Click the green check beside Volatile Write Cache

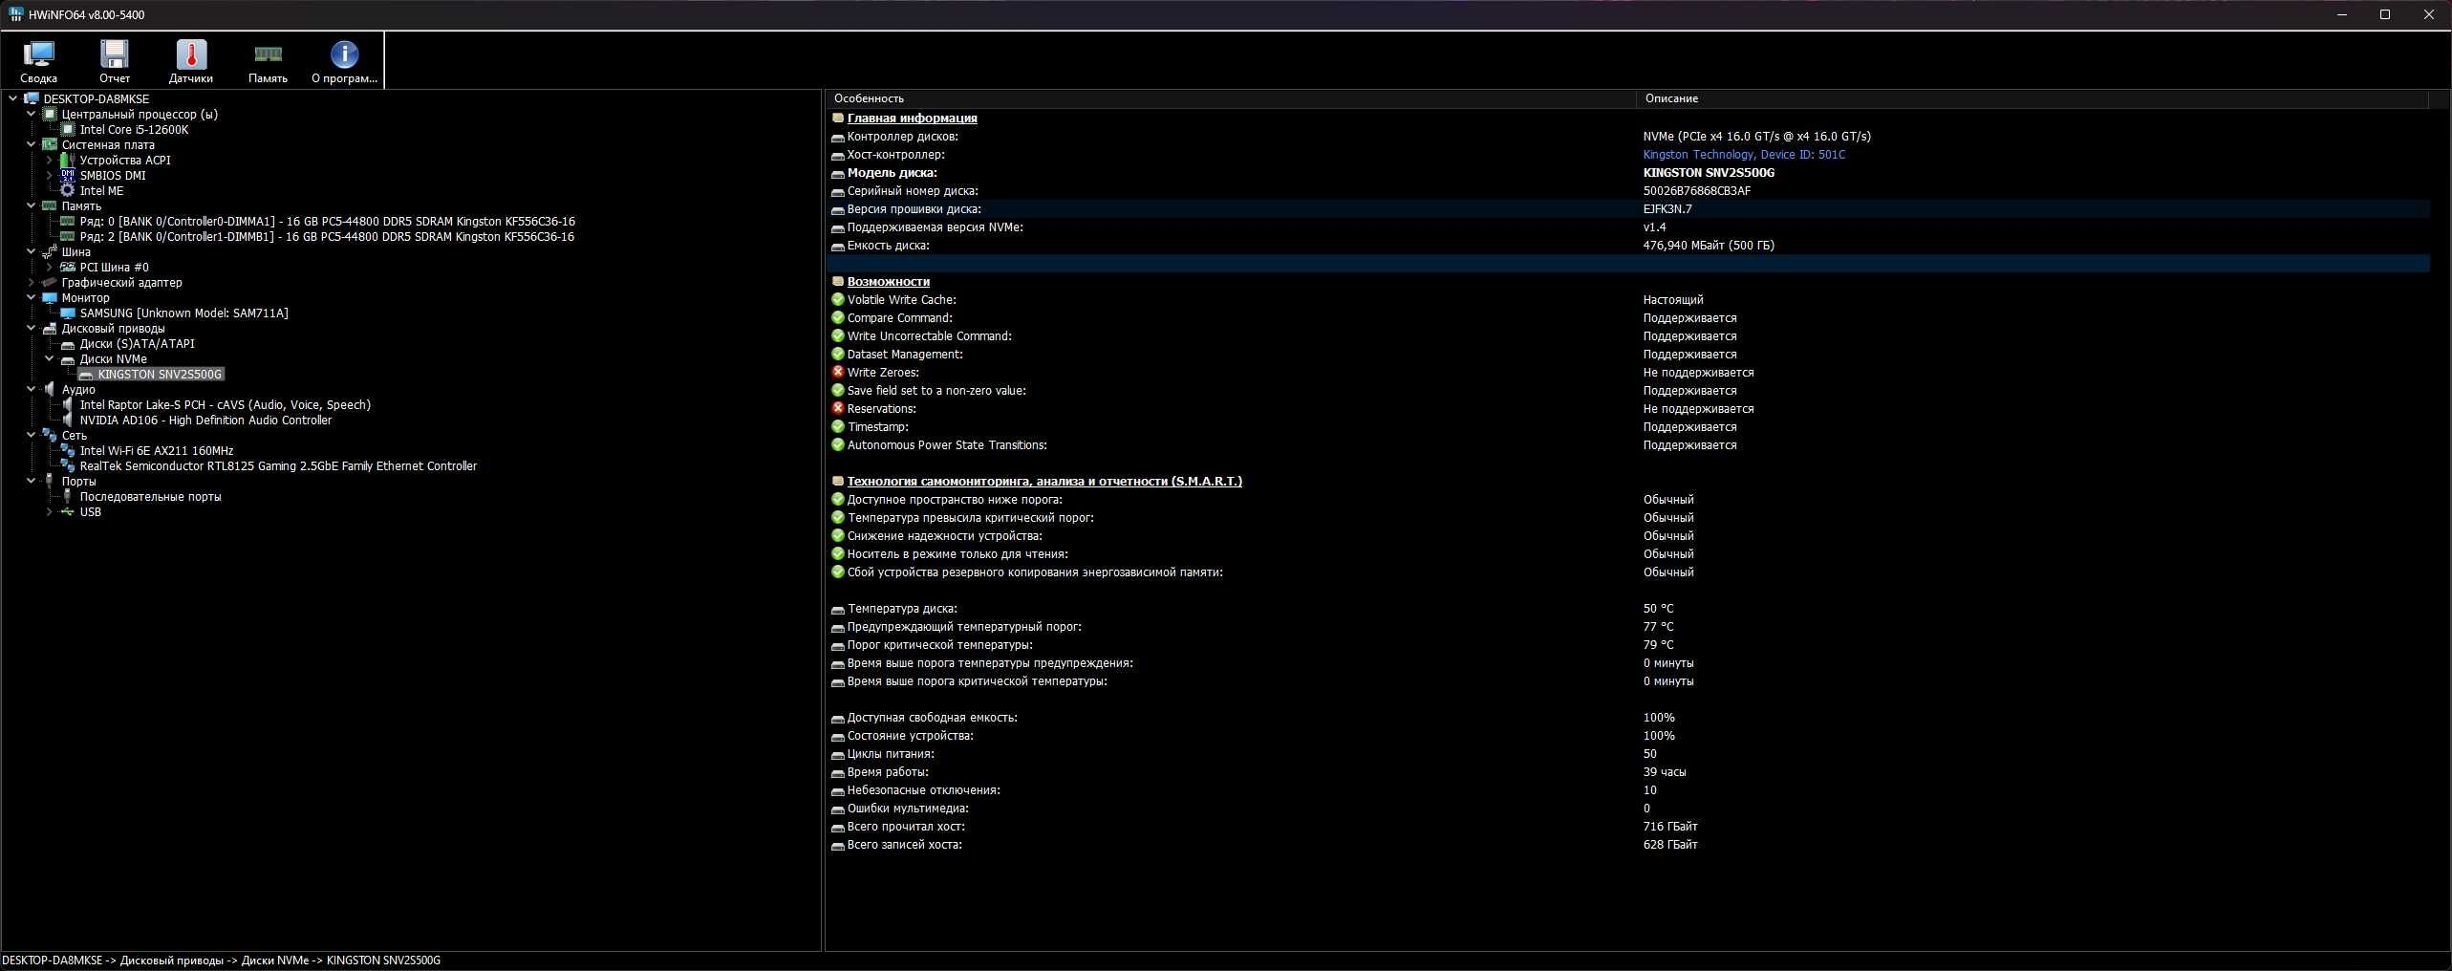838,299
